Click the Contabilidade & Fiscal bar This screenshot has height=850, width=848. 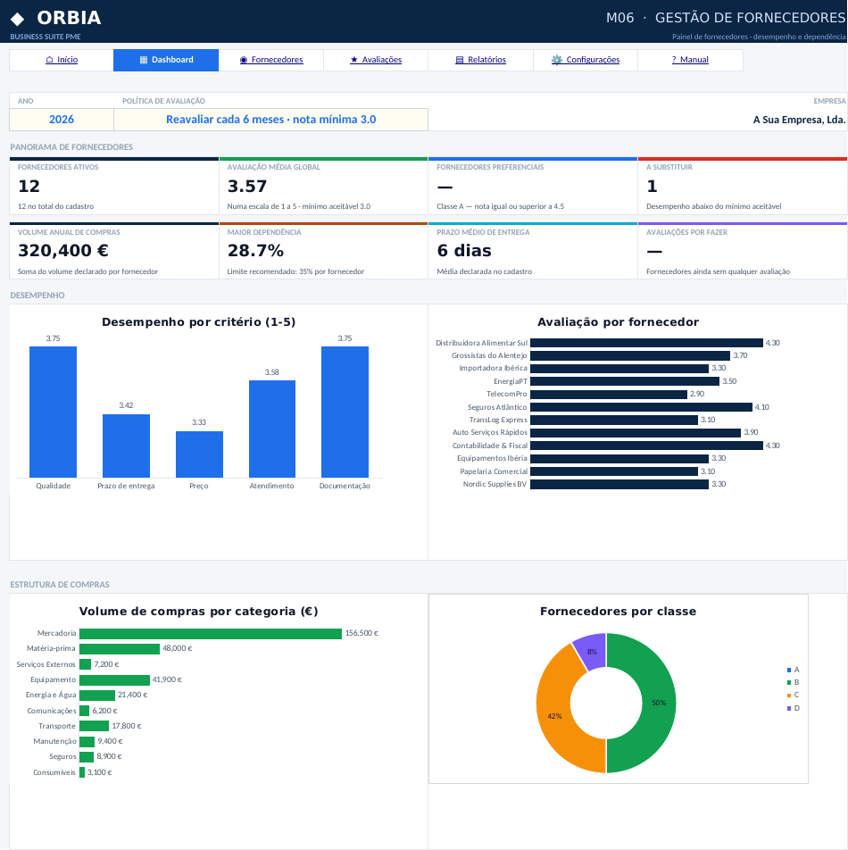[x=646, y=446]
